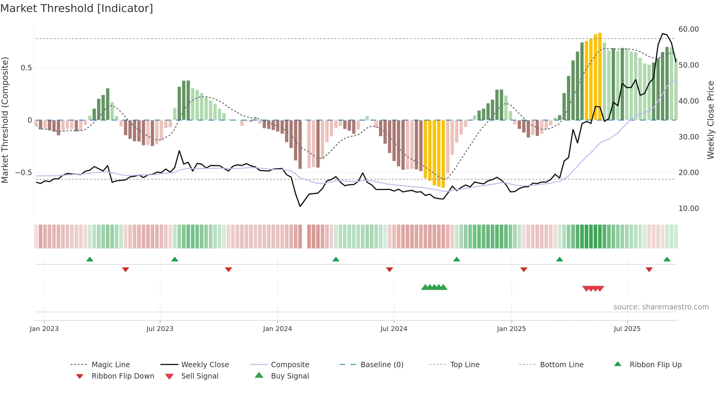Toggle the Buy Signal legend entry
Image resolution: width=719 pixels, height=404 pixels.
click(x=282, y=376)
